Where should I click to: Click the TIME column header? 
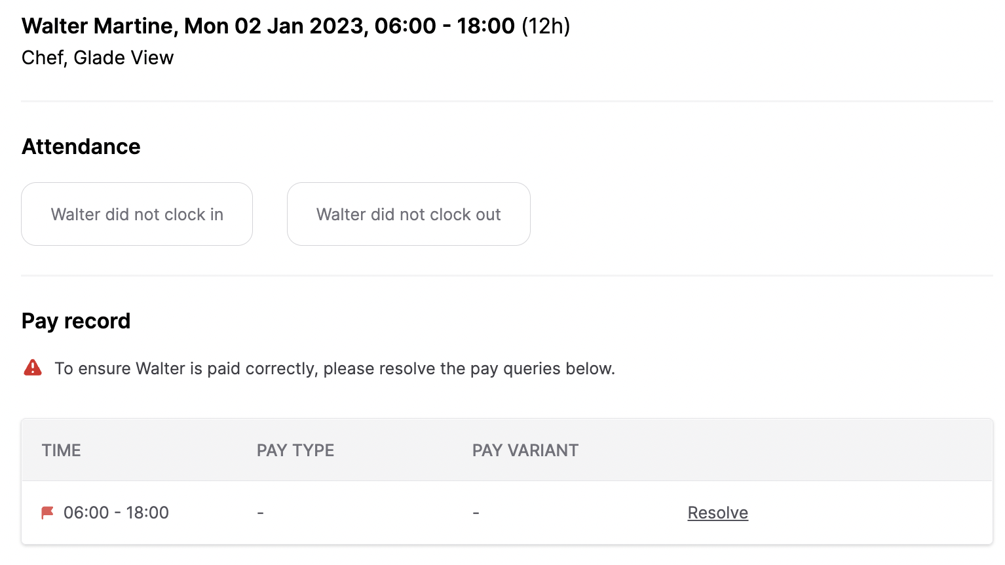[x=61, y=450]
